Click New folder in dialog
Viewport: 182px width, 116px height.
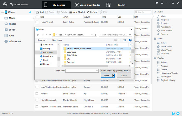pyautogui.click(x=57, y=40)
